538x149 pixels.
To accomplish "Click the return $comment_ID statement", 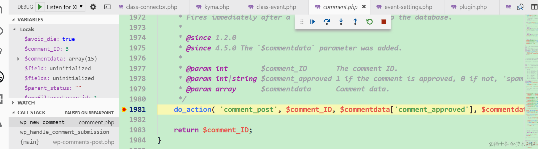I will (x=213, y=130).
